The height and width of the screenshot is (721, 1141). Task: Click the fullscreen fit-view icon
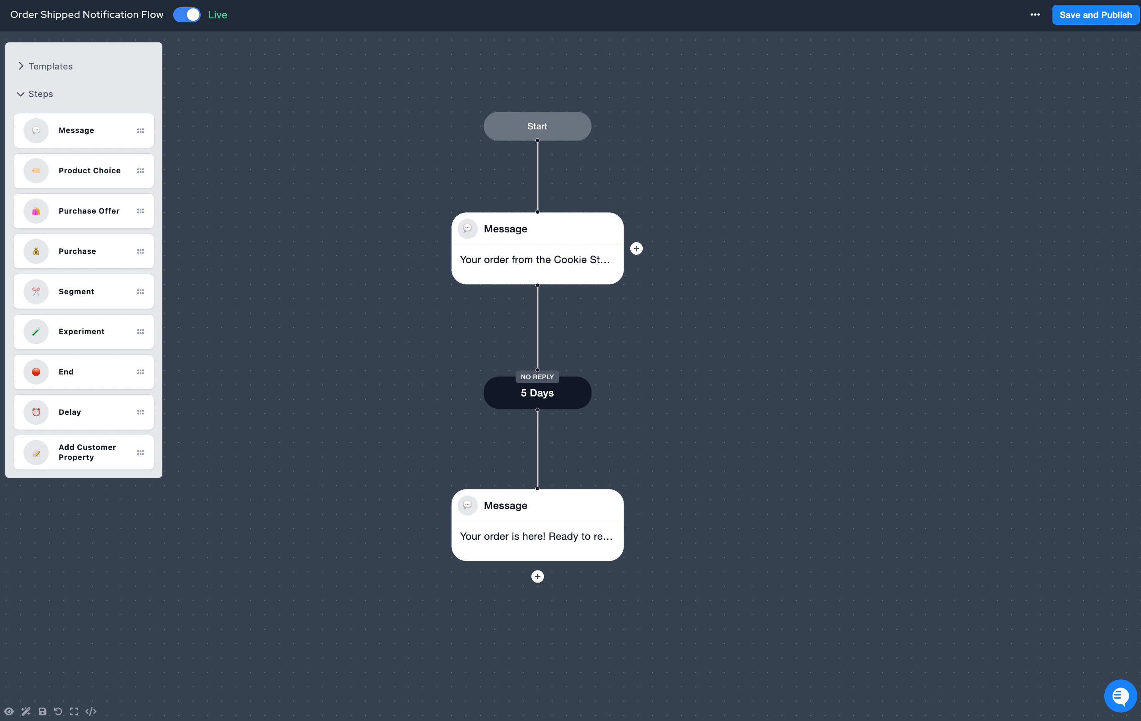(x=74, y=711)
